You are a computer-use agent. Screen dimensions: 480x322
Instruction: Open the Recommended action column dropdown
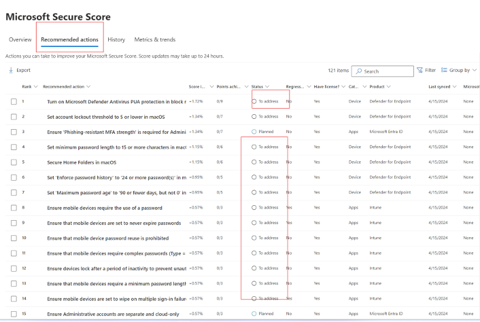(88, 86)
